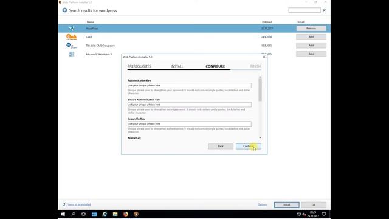
Task: Click the search magnifier icon
Action: (x=324, y=10)
